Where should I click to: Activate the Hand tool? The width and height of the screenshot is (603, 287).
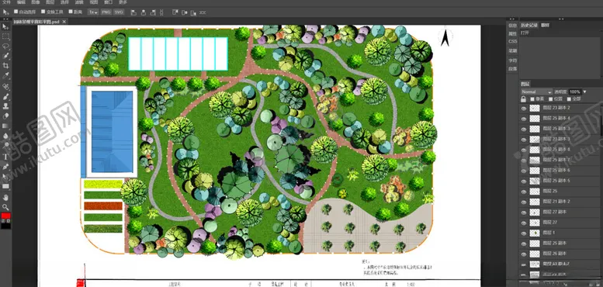point(5,197)
